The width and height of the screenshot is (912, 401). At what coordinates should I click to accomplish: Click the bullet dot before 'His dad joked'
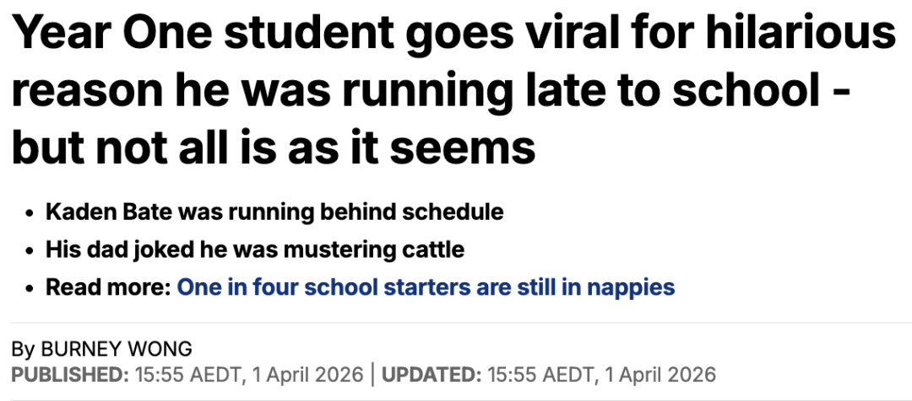click(x=29, y=250)
